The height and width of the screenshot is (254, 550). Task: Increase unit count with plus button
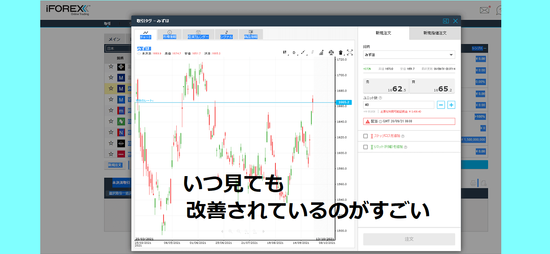(451, 105)
